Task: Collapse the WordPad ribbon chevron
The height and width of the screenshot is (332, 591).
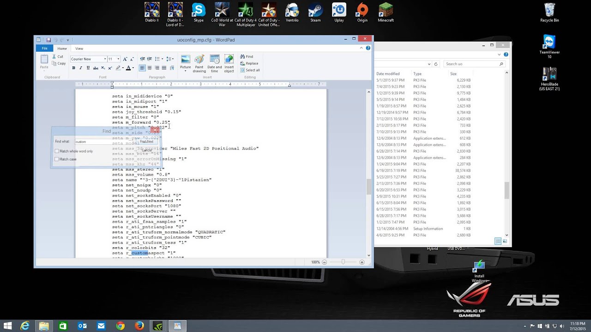Action: point(362,48)
